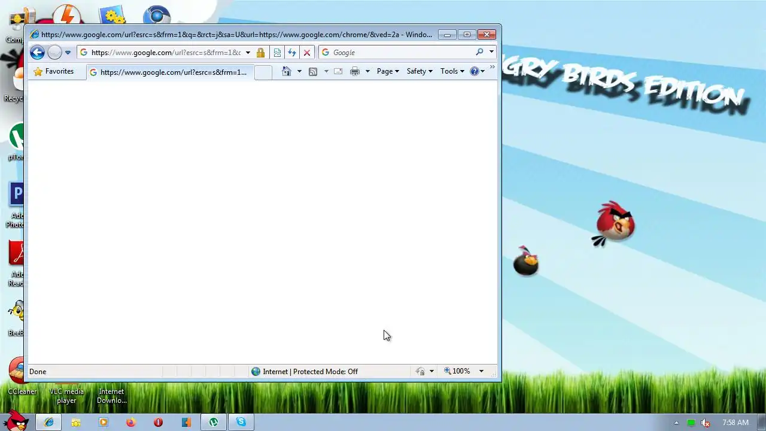The image size is (766, 431).
Task: Click the 7:58 AM clock
Action: pos(735,423)
